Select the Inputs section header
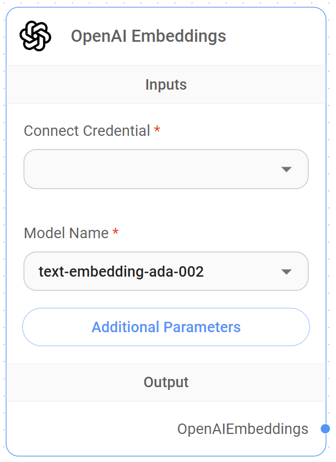Viewport: 336px width, 462px height. click(166, 85)
